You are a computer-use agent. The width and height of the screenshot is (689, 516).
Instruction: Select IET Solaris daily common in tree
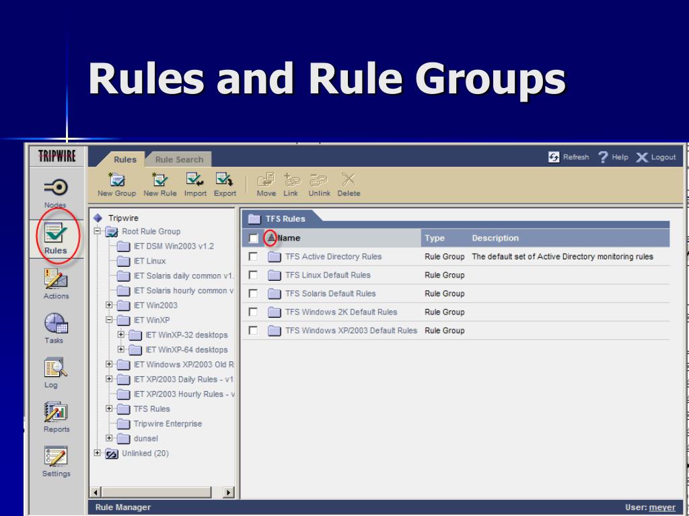(x=184, y=276)
